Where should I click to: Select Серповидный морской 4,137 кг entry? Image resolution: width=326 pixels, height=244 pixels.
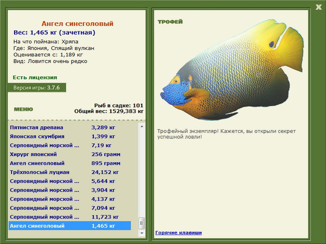(x=70, y=199)
